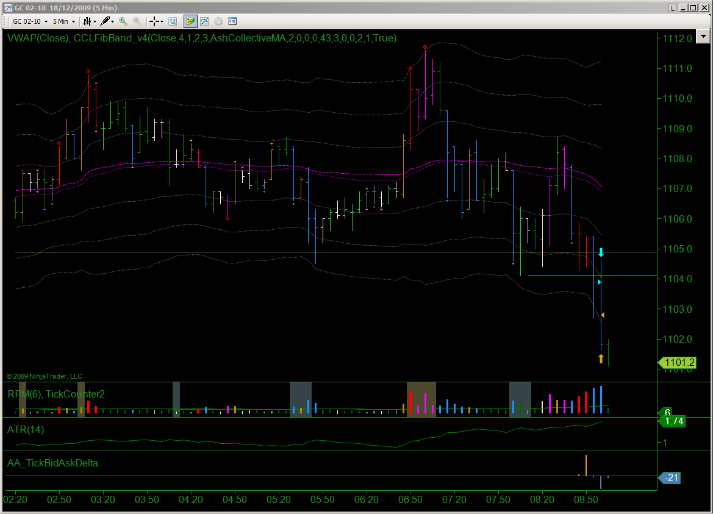
Task: Click the VWAP(Close) CCLFibBand indicator label
Action: pyautogui.click(x=202, y=38)
